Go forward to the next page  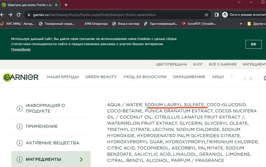[10, 15]
